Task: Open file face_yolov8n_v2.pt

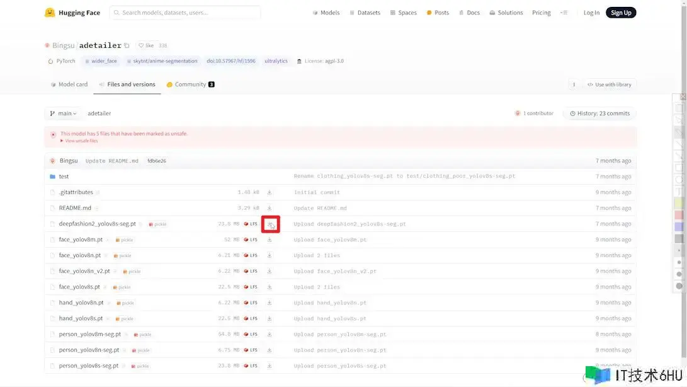Action: tap(84, 271)
